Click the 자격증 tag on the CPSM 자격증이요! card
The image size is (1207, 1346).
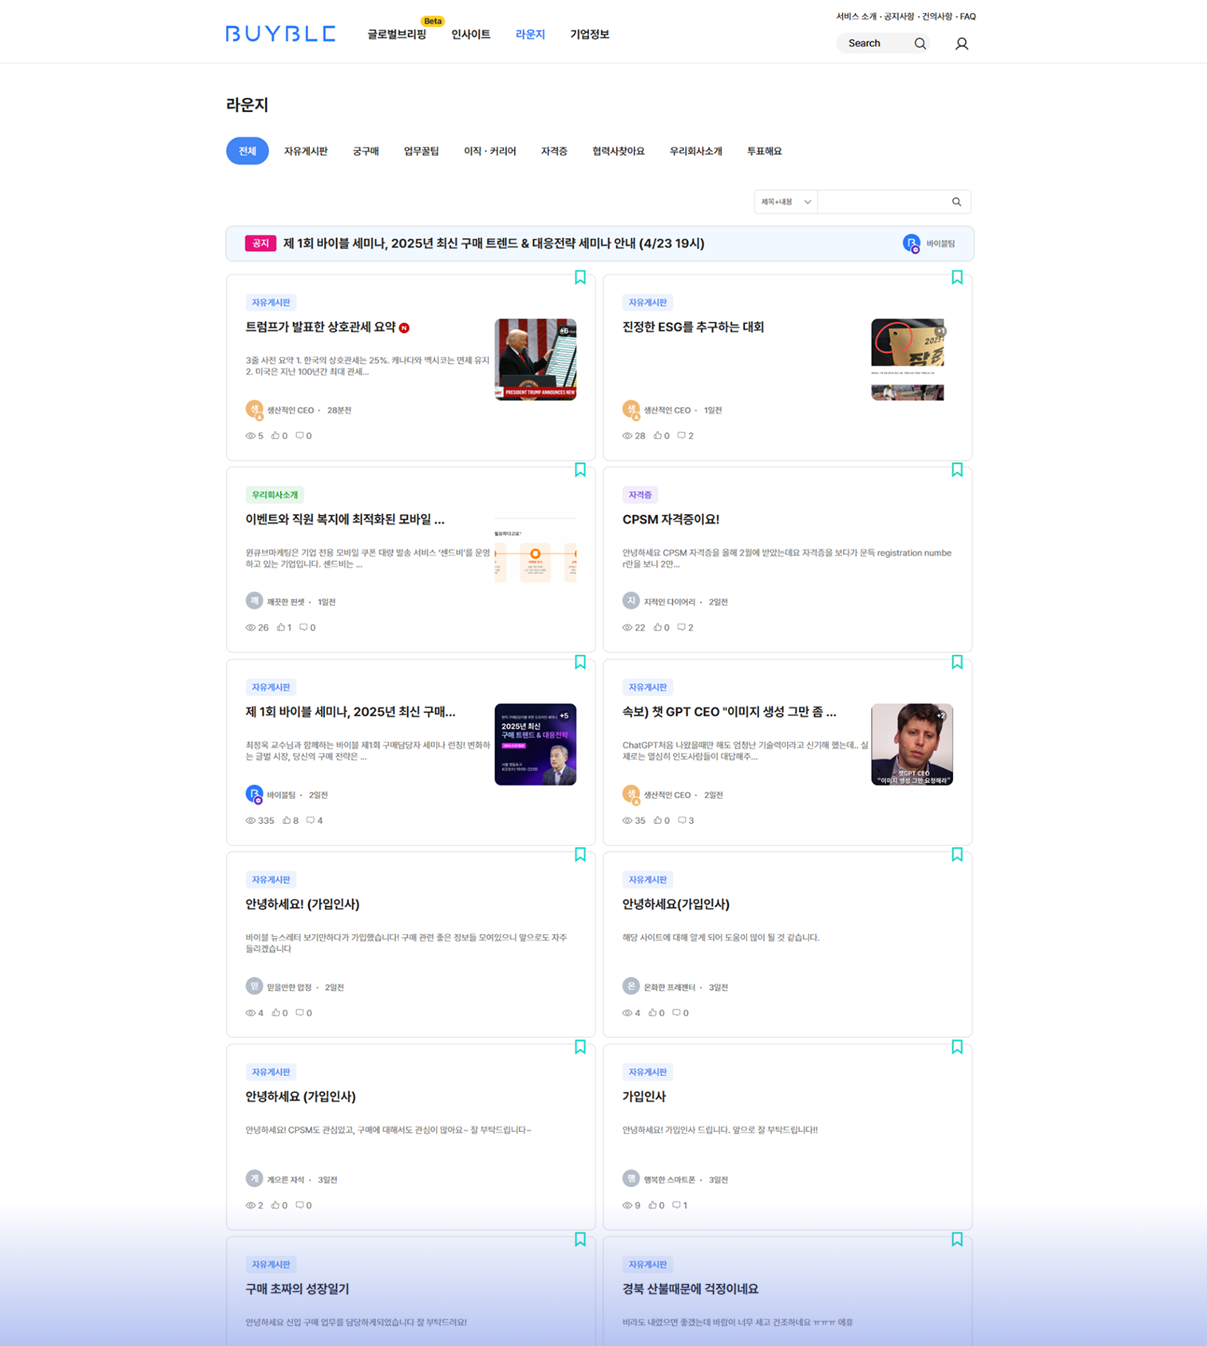[x=639, y=495]
